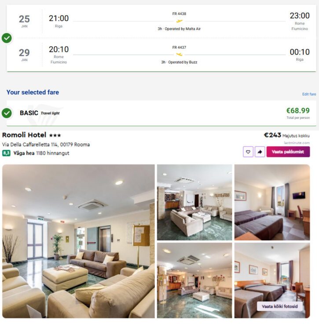Open the bottom lobby reception photo
319x325 pixels.
[x=194, y=281]
